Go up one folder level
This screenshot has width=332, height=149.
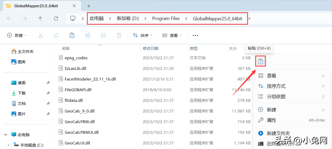click(x=40, y=19)
